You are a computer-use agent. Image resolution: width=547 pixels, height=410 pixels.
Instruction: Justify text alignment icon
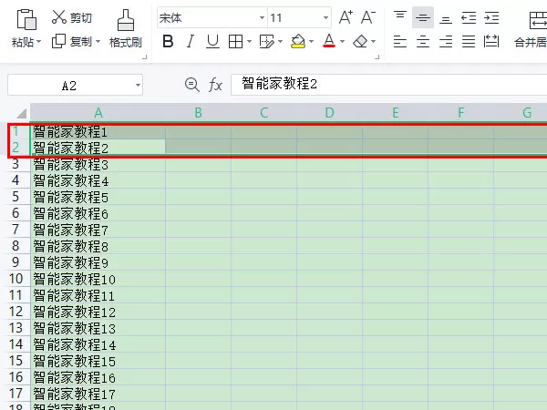(x=469, y=42)
